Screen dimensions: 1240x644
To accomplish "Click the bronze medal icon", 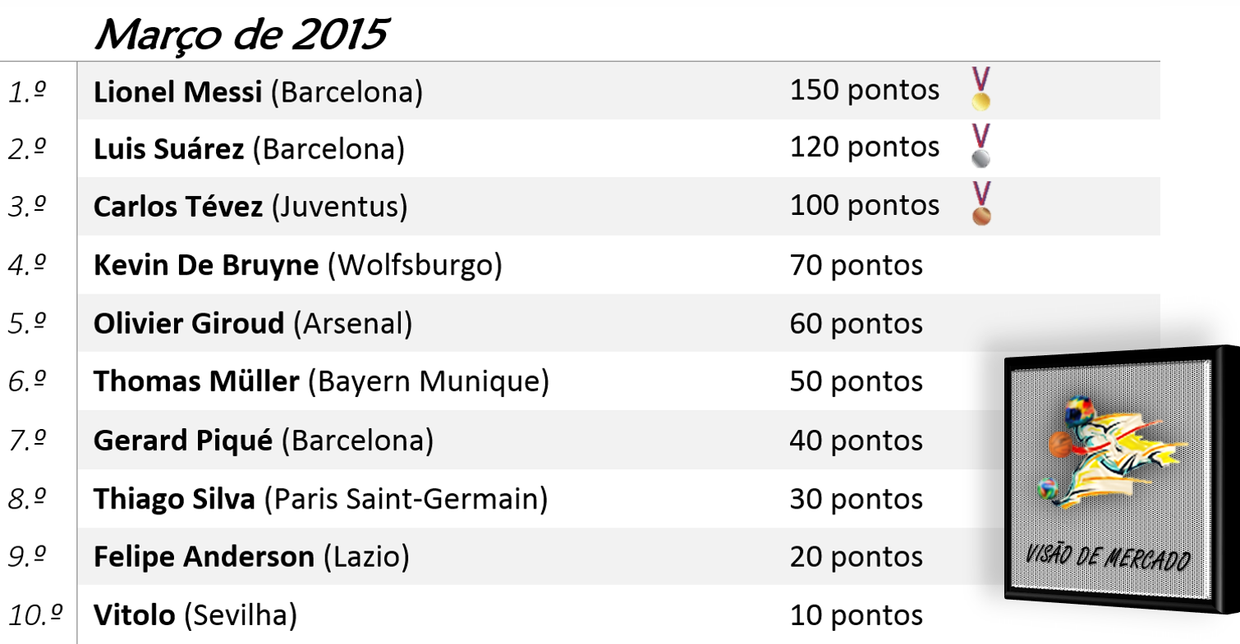I will (x=981, y=204).
